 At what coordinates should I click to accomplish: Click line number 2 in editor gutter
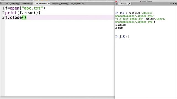pos(3,13)
